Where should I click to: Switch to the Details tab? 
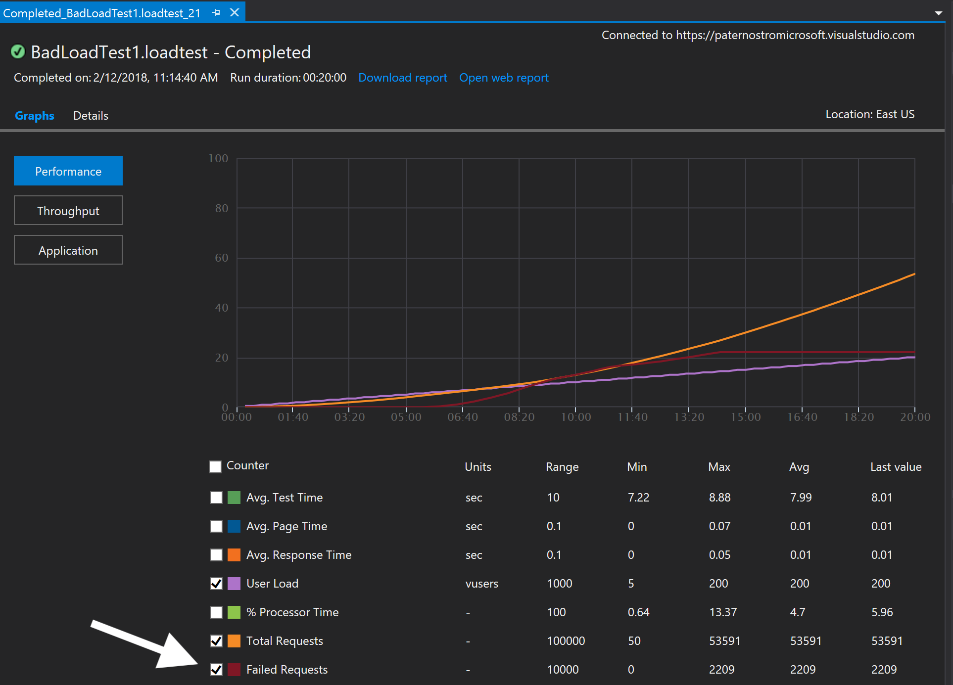pyautogui.click(x=91, y=116)
